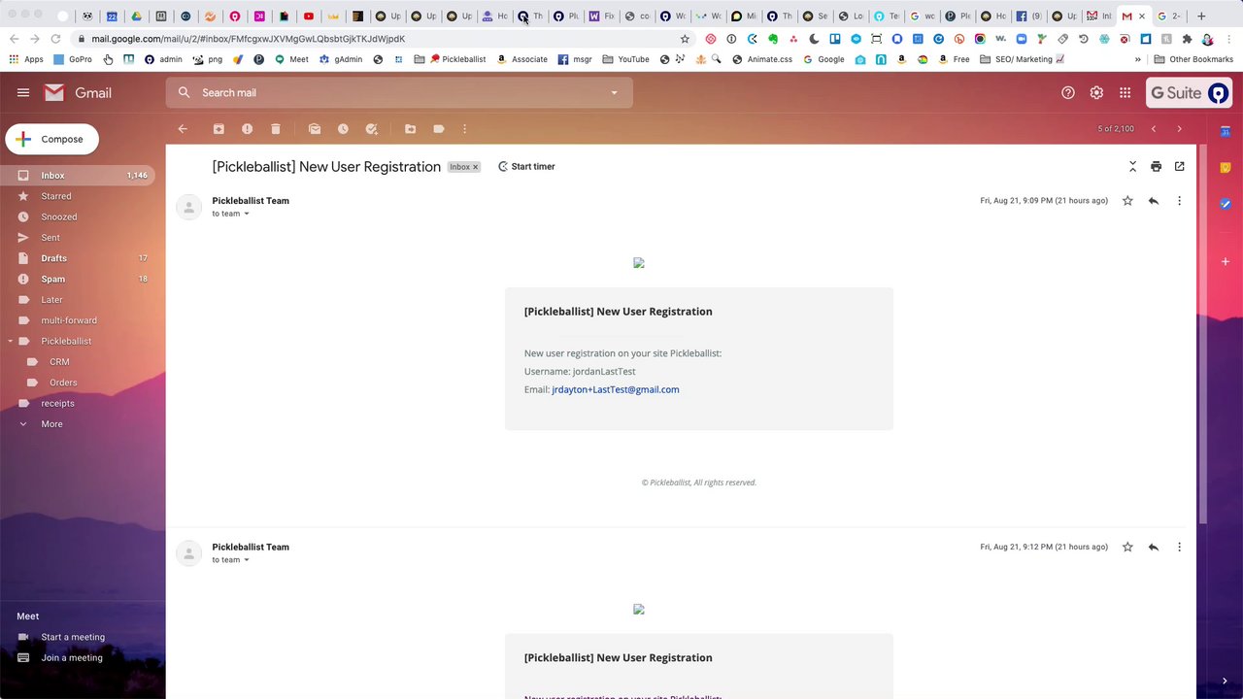Viewport: 1243px width, 699px height.
Task: Collapse the Pickleballist label tree
Action: coord(11,342)
